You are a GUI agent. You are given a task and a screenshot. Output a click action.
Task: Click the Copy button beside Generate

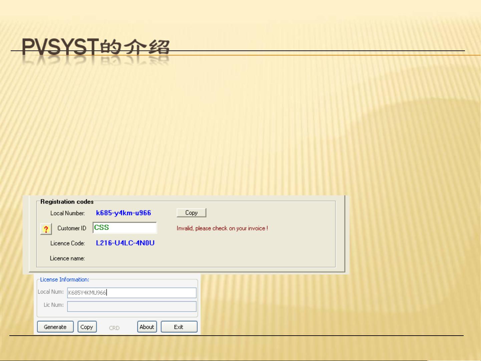pos(87,327)
